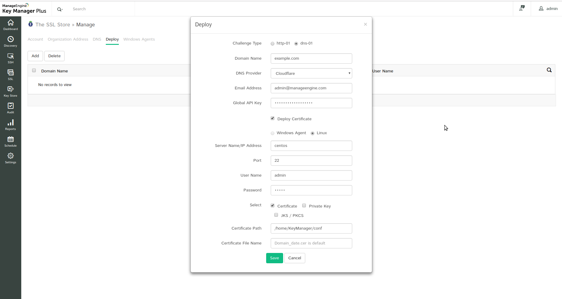Switch to the DNS tab

(x=97, y=39)
